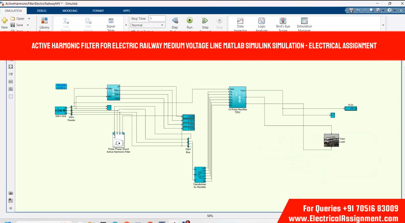Select the VLdc display showing 741.9
Viewport: 405px width, 223px height.
(x=350, y=108)
